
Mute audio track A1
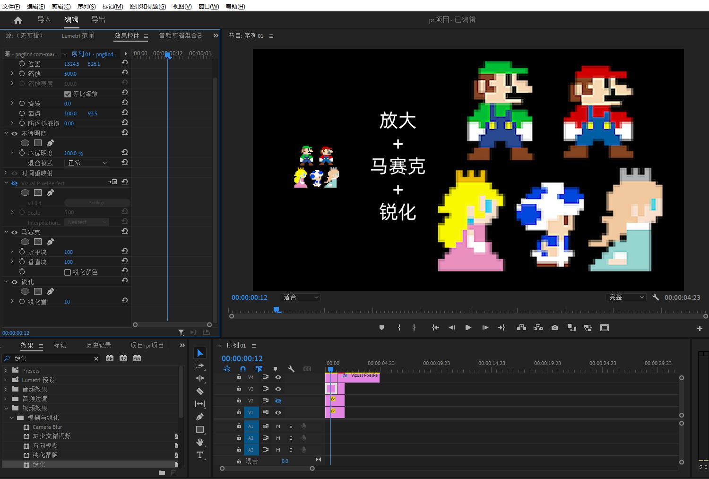point(278,426)
